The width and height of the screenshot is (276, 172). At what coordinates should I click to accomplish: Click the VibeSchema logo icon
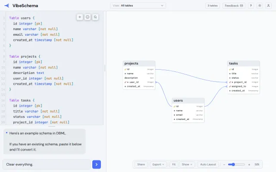pyautogui.click(x=7, y=6)
